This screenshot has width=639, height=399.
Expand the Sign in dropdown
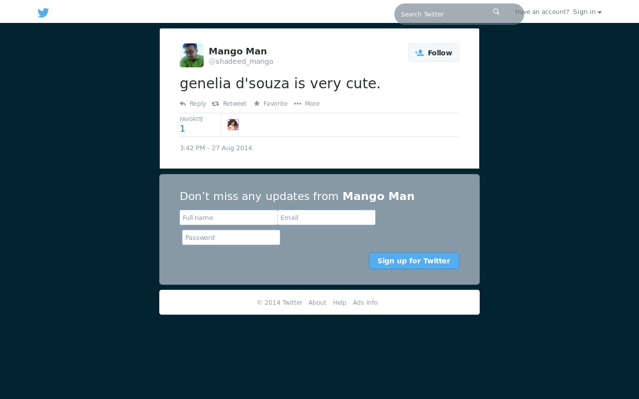pyautogui.click(x=587, y=12)
